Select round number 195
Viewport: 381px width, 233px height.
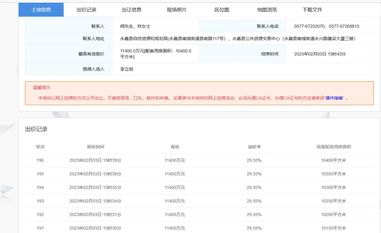coord(40,174)
